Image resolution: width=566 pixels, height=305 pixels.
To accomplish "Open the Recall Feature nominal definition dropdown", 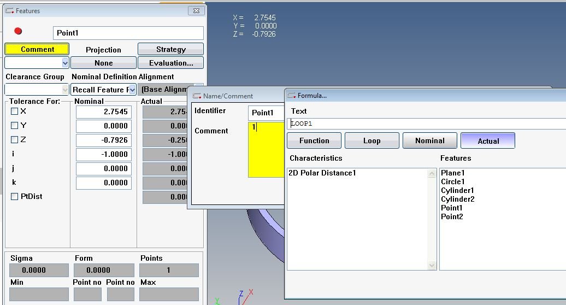I will pyautogui.click(x=132, y=90).
